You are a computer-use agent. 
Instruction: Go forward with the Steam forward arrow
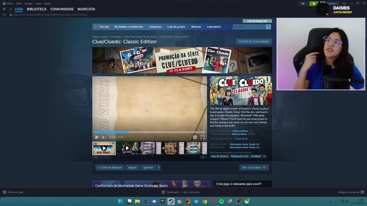[10, 9]
